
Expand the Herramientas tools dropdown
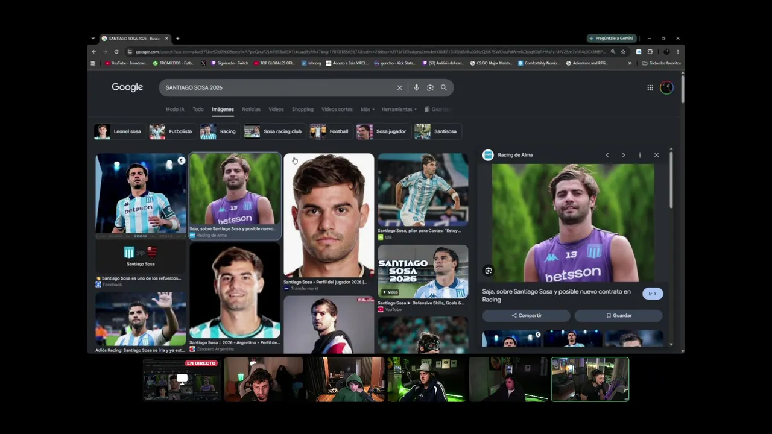tap(399, 109)
